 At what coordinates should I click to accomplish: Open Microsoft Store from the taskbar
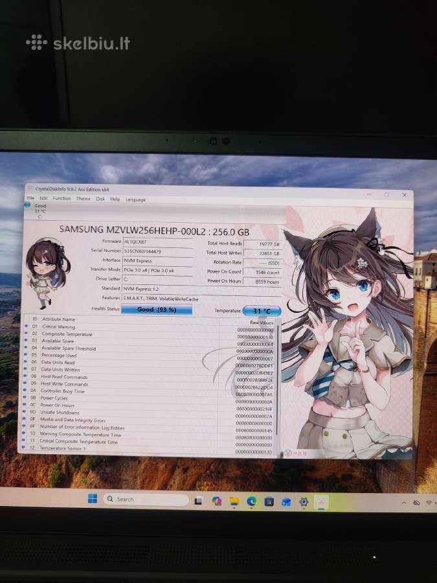[x=269, y=502]
